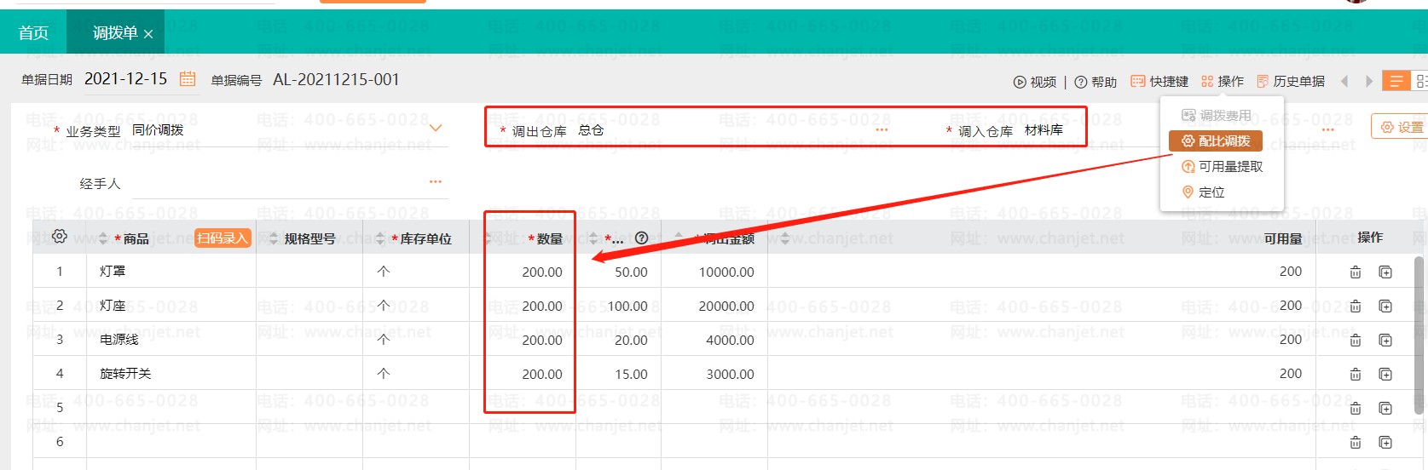Choose 定位 from the menu
This screenshot has height=470, width=1428.
1204,192
